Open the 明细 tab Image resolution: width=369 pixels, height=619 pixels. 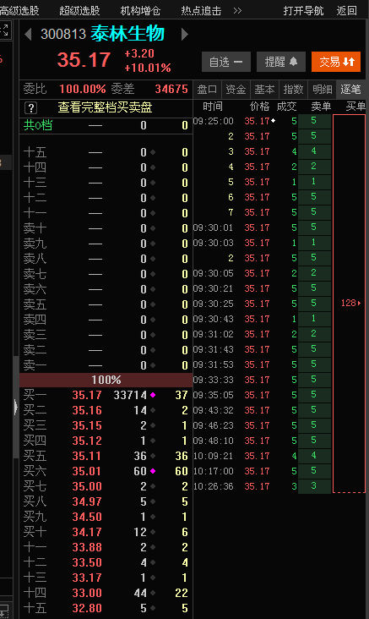point(322,90)
